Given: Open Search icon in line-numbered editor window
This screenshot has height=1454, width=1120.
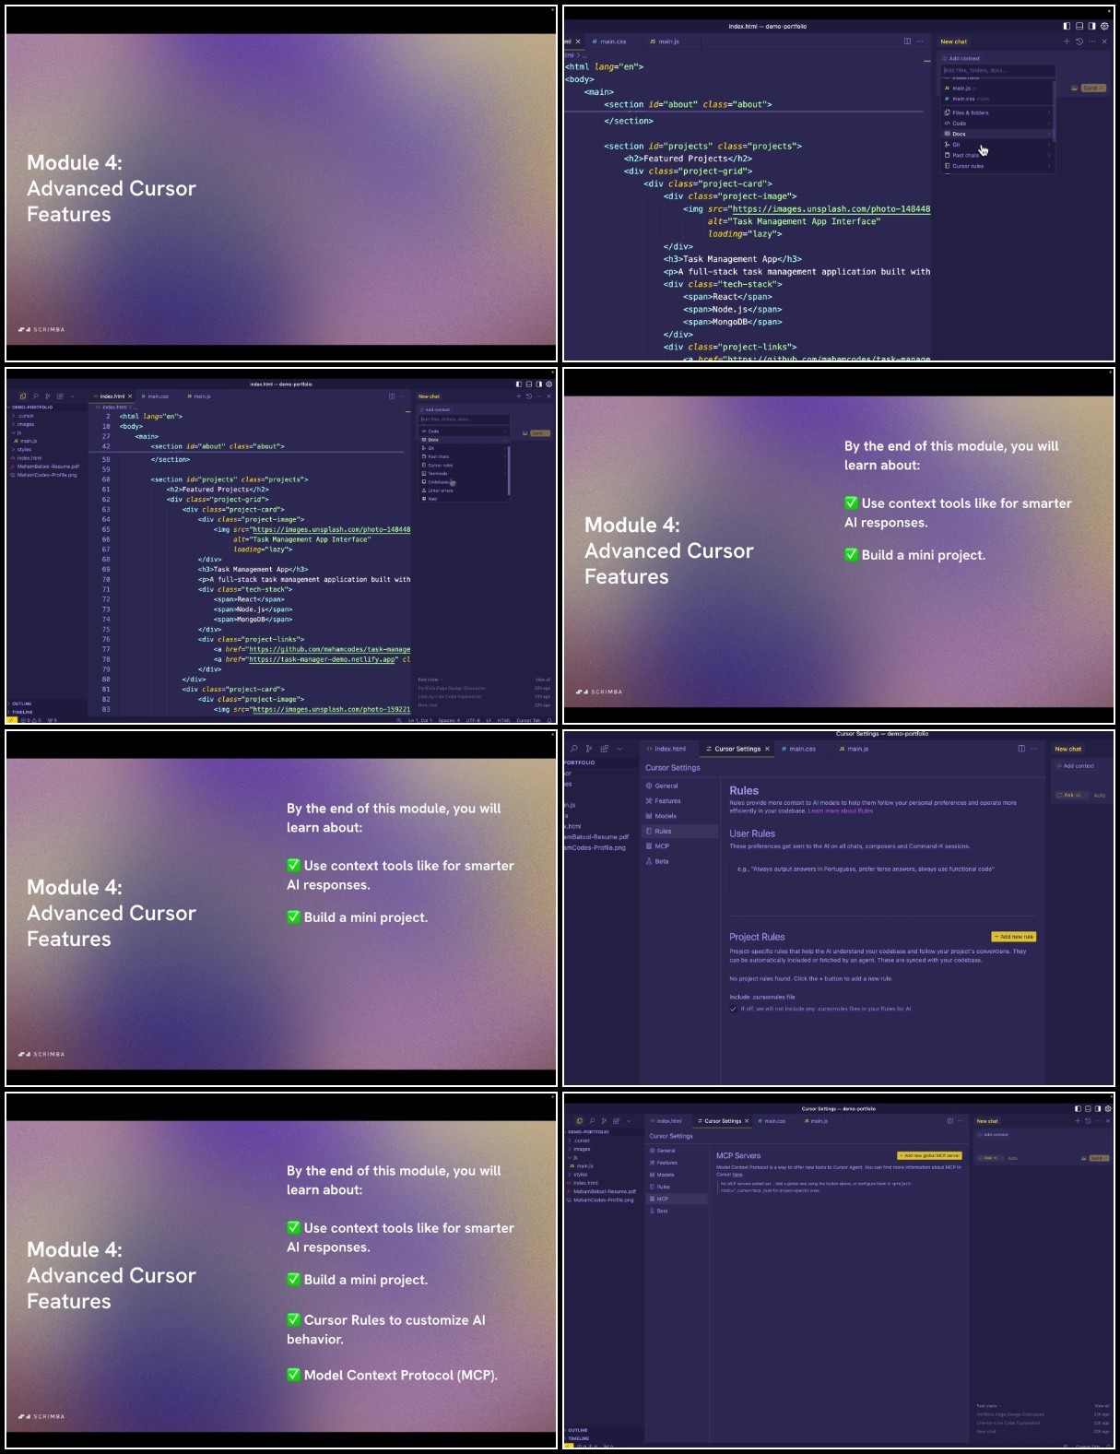Looking at the screenshot, I should click(x=36, y=396).
